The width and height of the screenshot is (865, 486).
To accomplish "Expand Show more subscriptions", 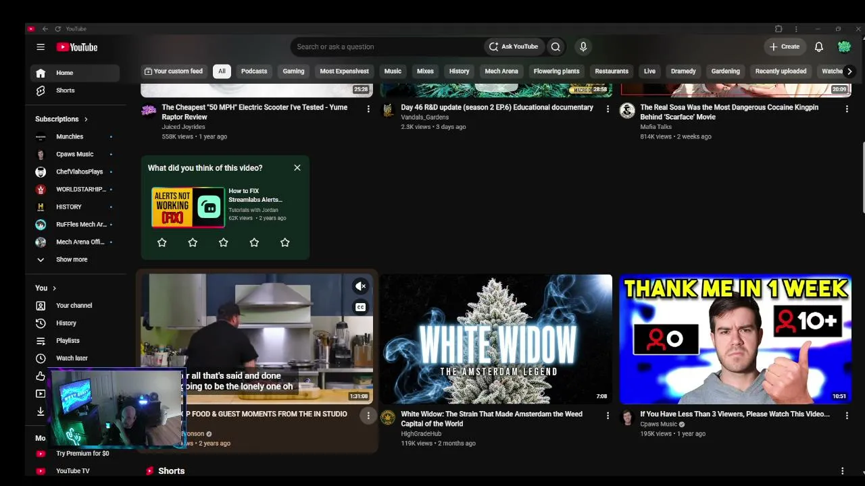I will point(75,259).
